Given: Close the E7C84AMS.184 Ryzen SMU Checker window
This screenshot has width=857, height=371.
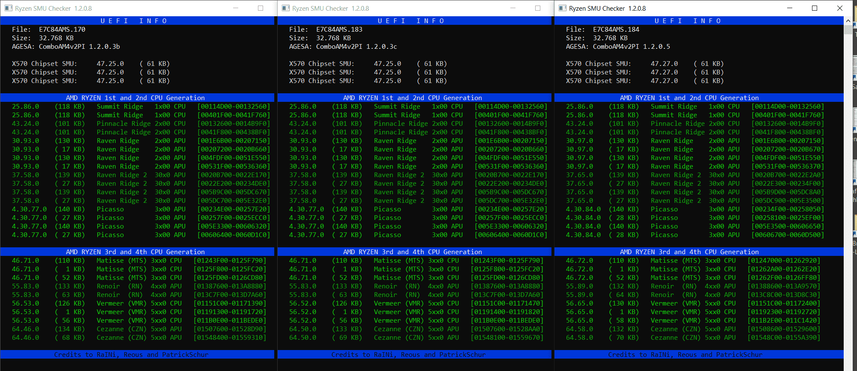Looking at the screenshot, I should 840,8.
